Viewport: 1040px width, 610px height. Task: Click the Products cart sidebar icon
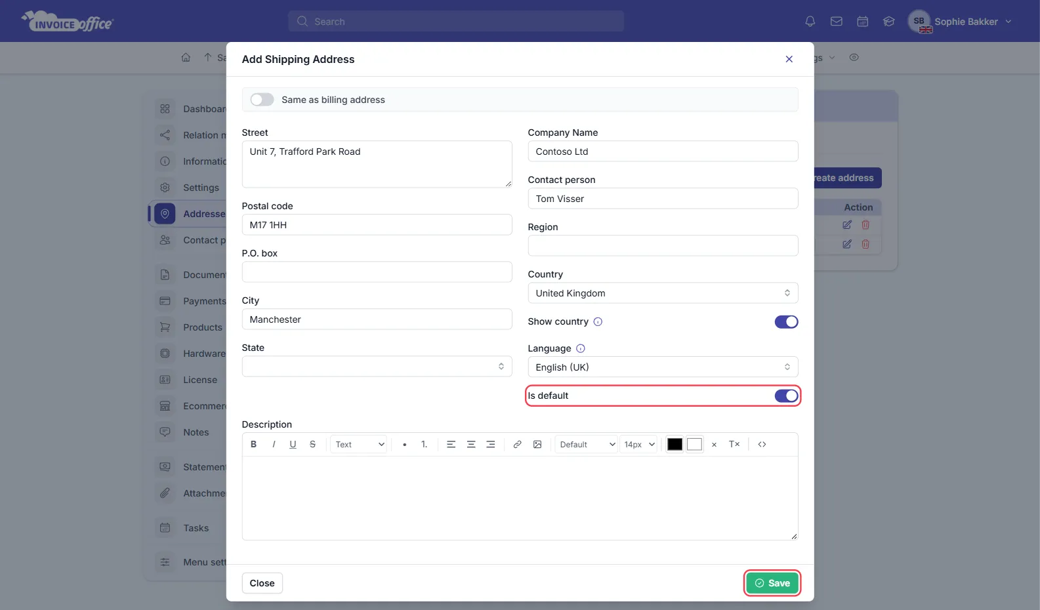coord(165,327)
